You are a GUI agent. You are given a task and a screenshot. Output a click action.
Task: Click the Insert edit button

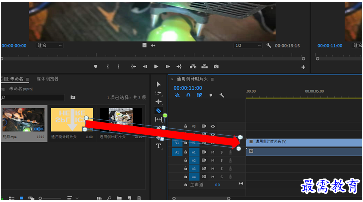coord(193,67)
